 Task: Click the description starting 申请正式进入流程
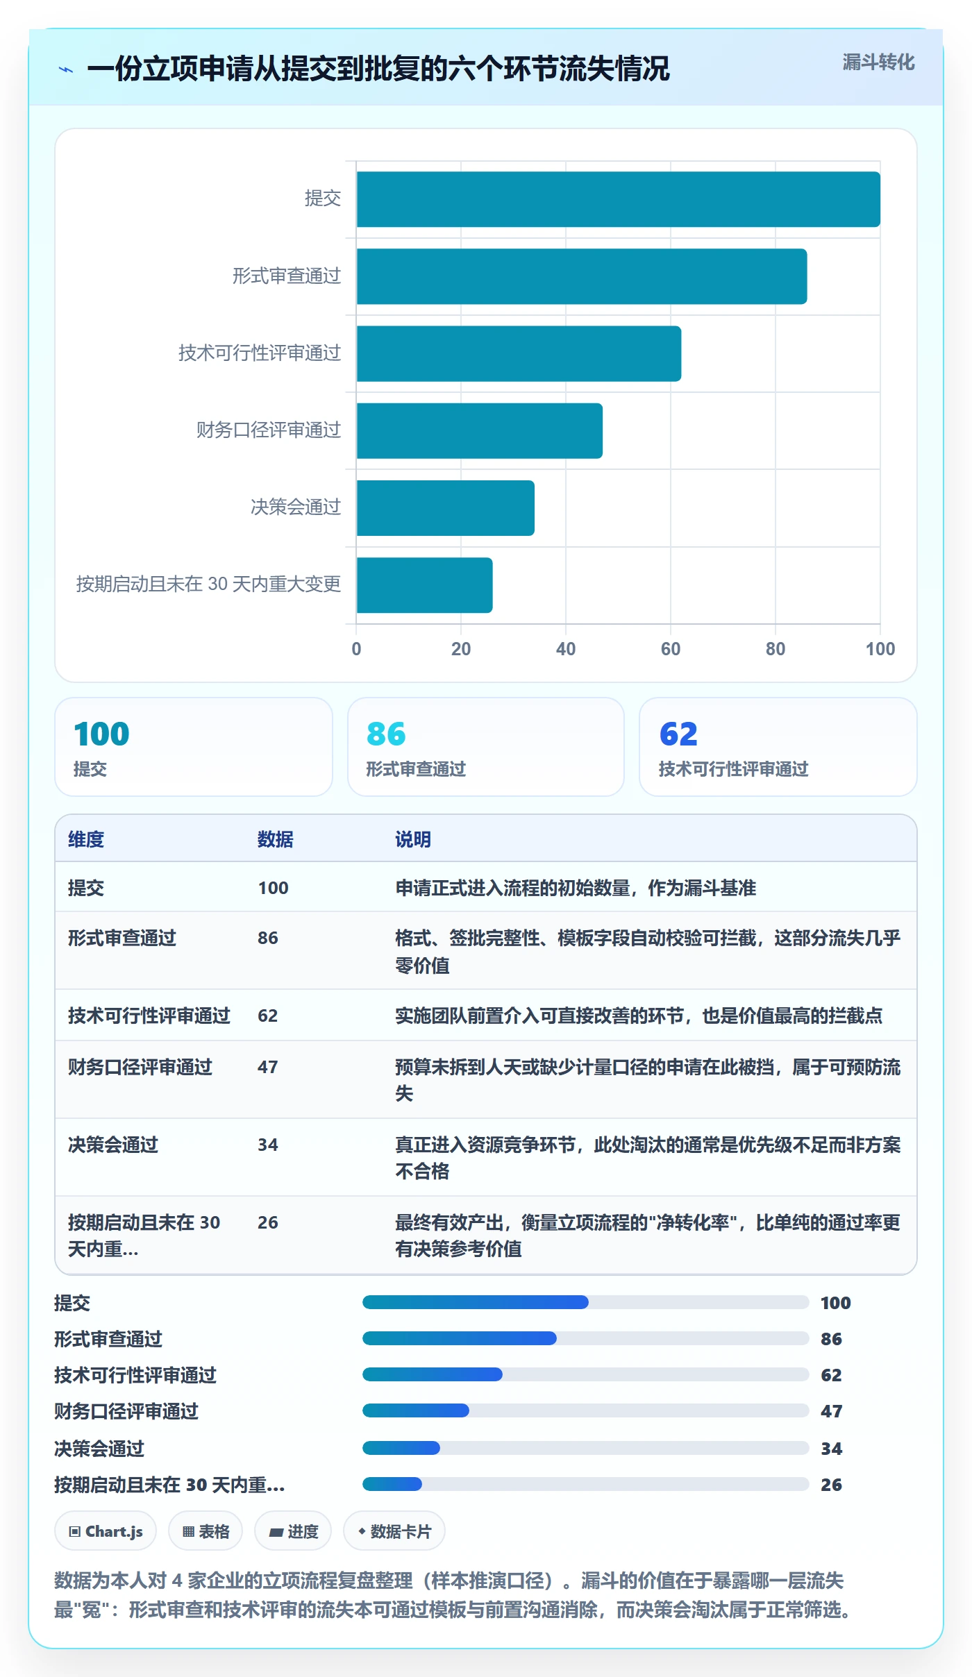point(576,888)
